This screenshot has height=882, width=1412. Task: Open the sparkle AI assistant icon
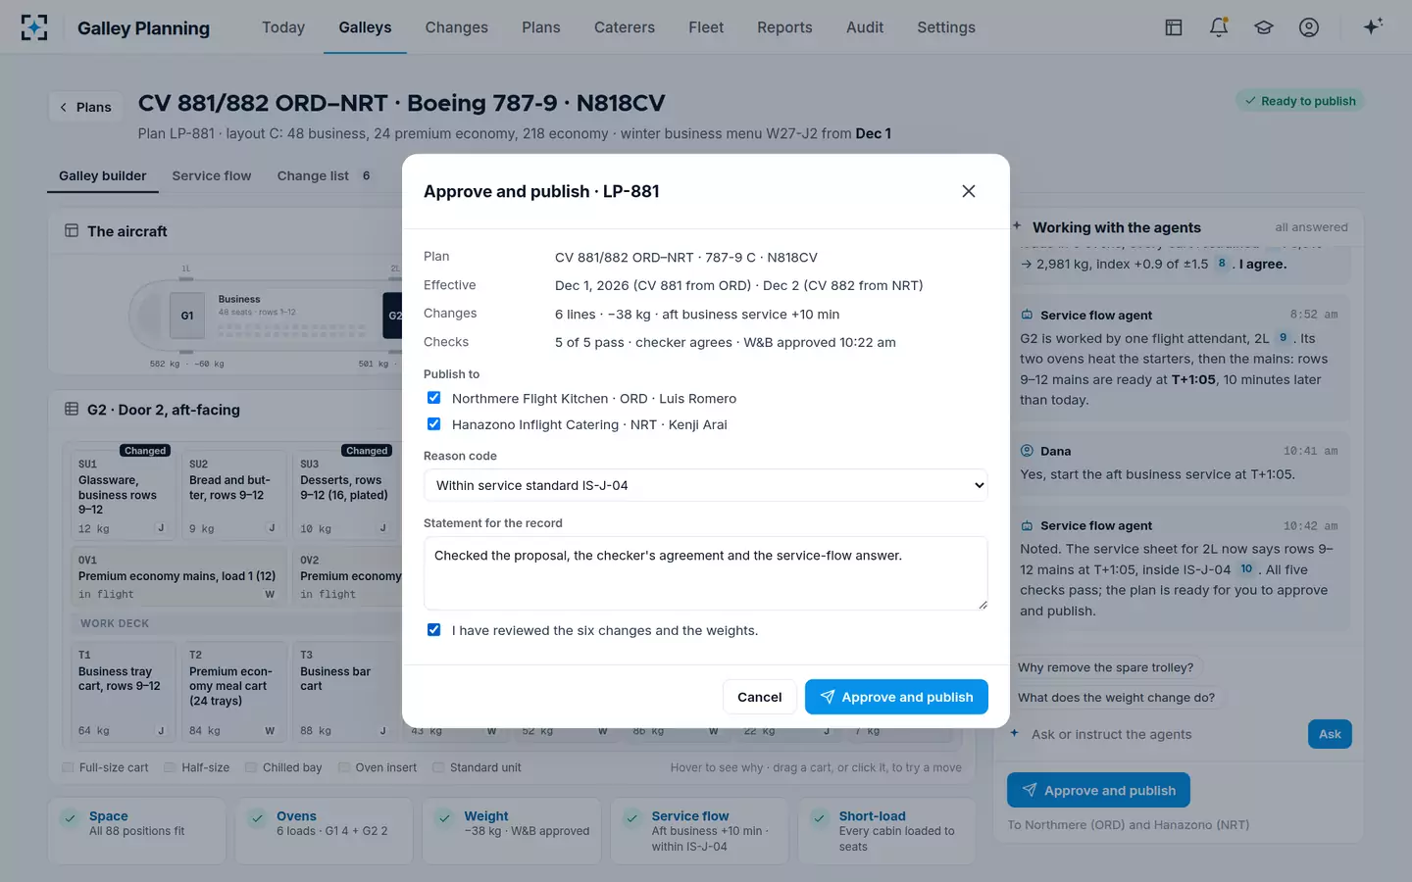[1373, 26]
